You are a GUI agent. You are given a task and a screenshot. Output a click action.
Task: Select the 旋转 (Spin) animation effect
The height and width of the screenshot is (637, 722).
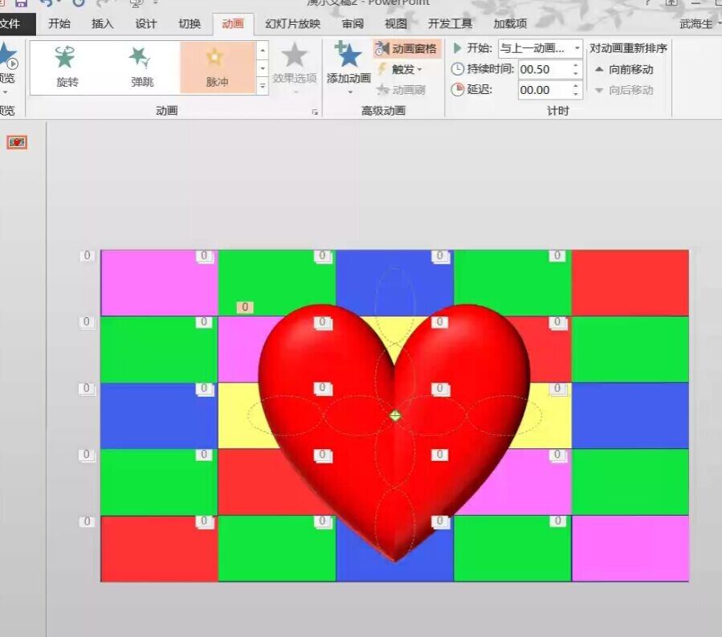[67, 66]
